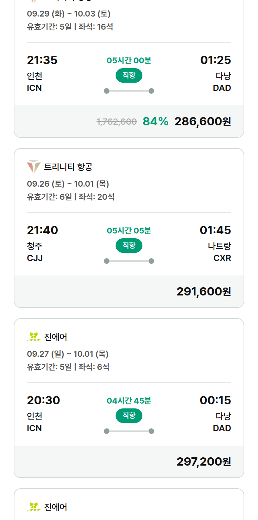Click the 01:45 나트랑 CXR arrival info

216,243
